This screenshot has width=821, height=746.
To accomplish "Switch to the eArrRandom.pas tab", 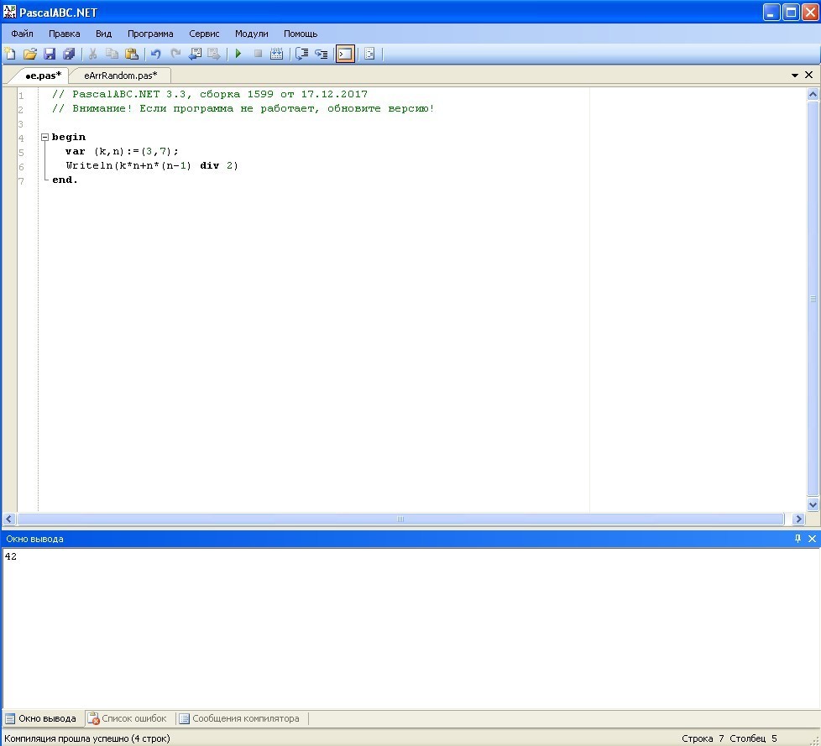I will click(x=120, y=76).
